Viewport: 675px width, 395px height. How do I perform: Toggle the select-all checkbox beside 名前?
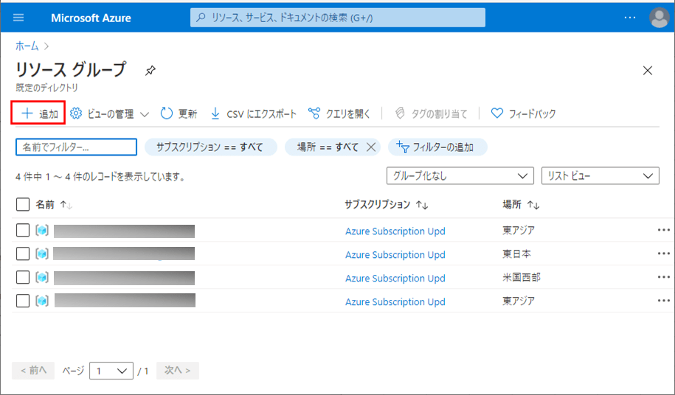click(23, 204)
